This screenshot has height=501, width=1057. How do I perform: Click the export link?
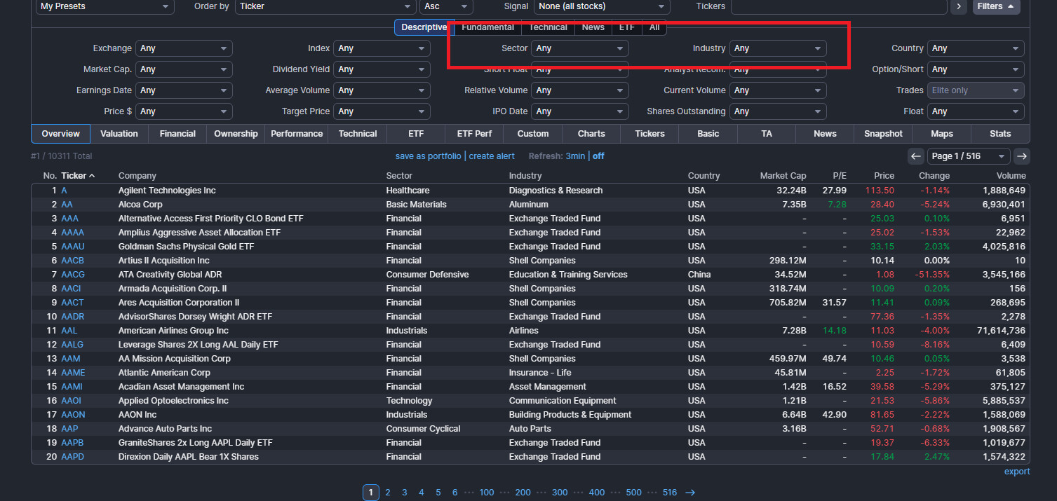pos(1016,472)
